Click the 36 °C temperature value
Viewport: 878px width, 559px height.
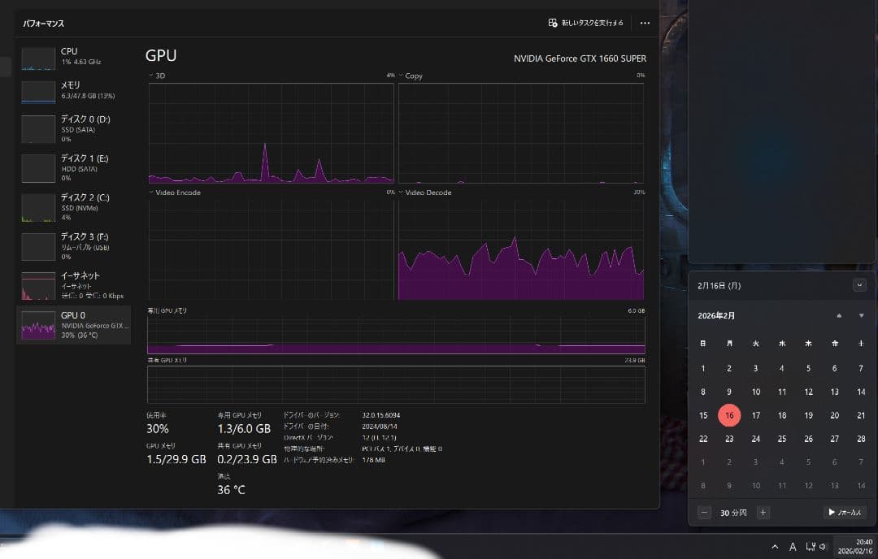pyautogui.click(x=231, y=490)
